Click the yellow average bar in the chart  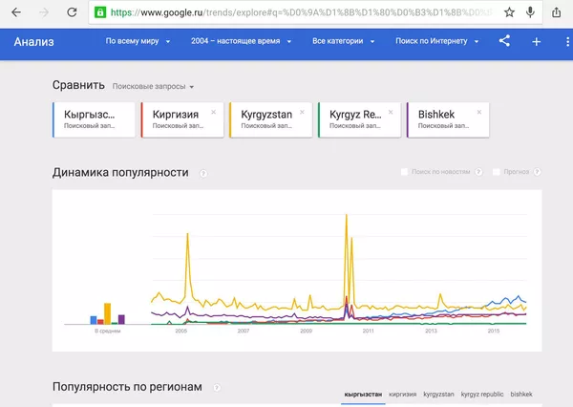tap(108, 313)
